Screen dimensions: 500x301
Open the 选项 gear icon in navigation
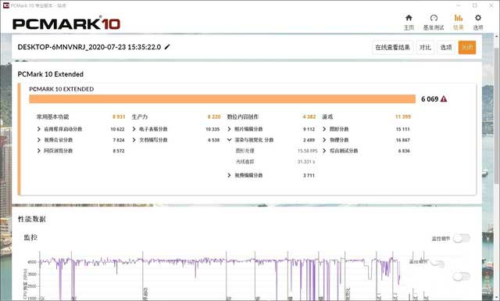tap(477, 17)
